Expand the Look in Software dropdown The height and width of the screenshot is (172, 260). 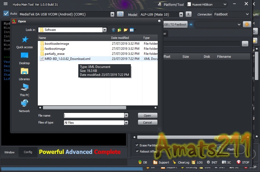pos(104,30)
